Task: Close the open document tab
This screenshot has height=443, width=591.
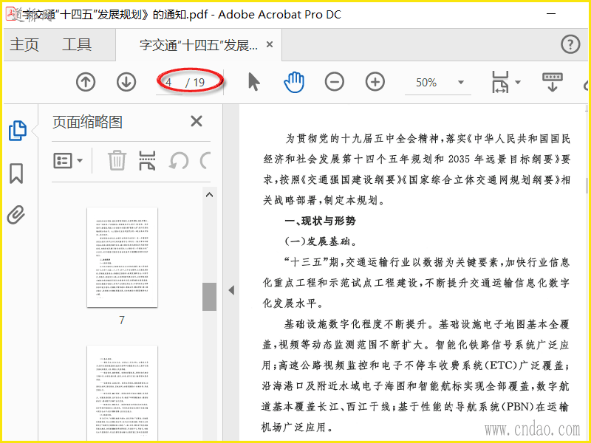Action: pyautogui.click(x=270, y=44)
